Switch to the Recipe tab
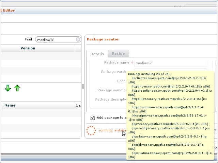This screenshot has width=218, height=163. click(x=119, y=54)
